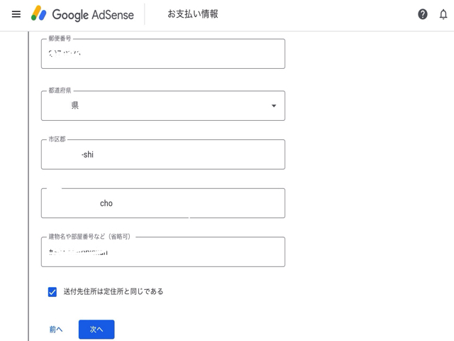Screen dimensions: 454x341
Task: Click the 市区郡 field label
Action: [57, 139]
